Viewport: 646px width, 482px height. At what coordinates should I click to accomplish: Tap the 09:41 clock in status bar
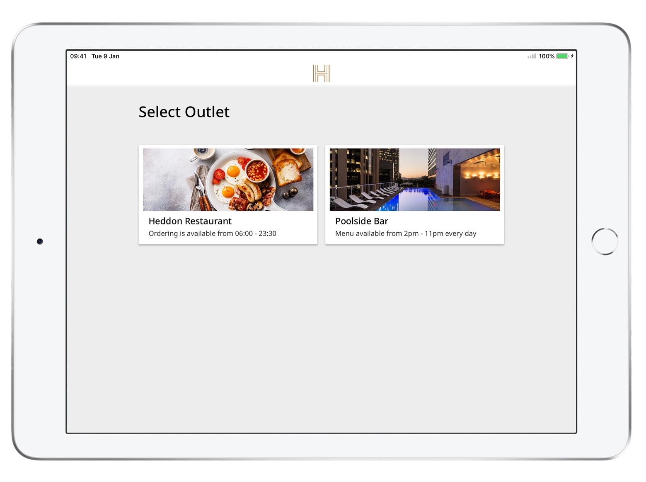click(78, 56)
